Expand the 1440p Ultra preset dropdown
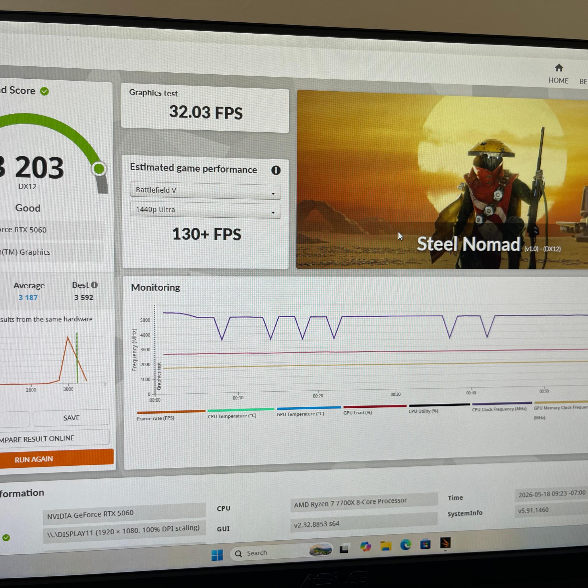The width and height of the screenshot is (588, 588). [x=206, y=210]
